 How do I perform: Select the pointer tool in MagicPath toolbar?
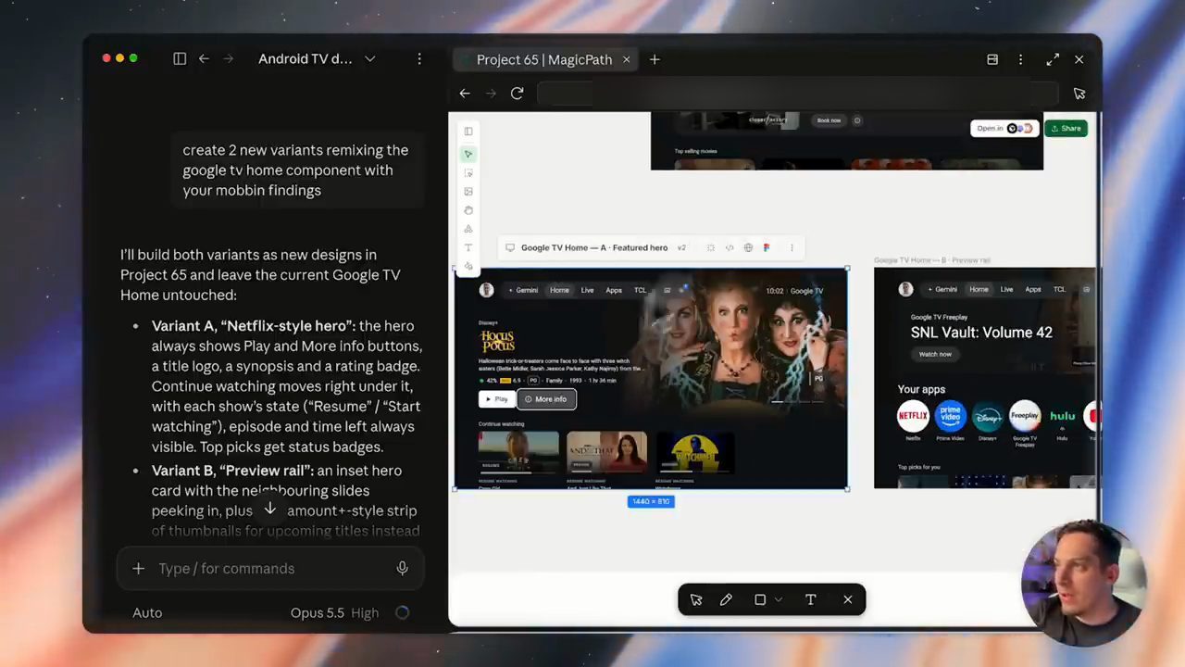click(x=468, y=154)
